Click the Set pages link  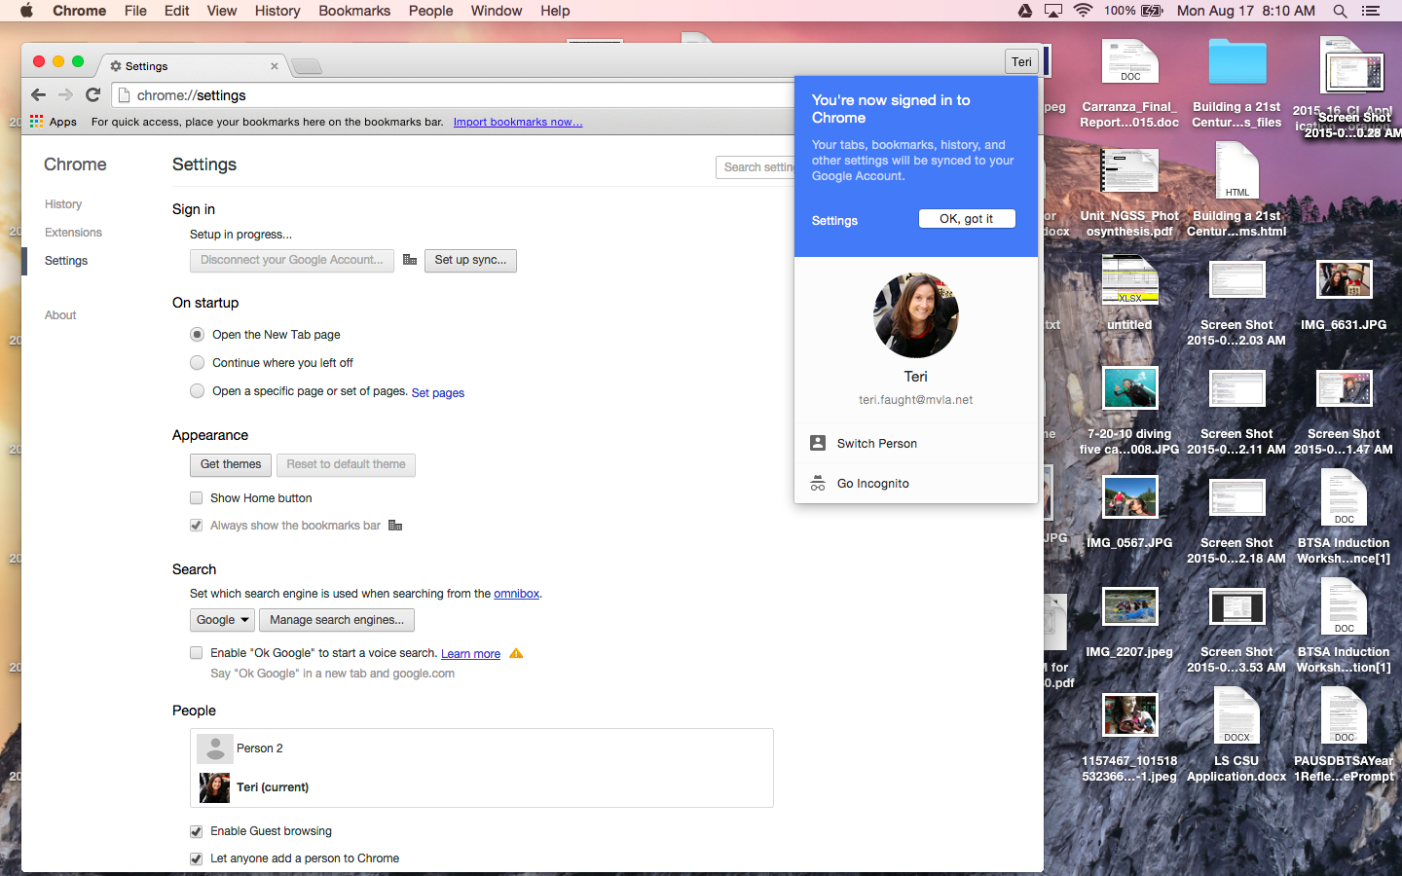(438, 393)
